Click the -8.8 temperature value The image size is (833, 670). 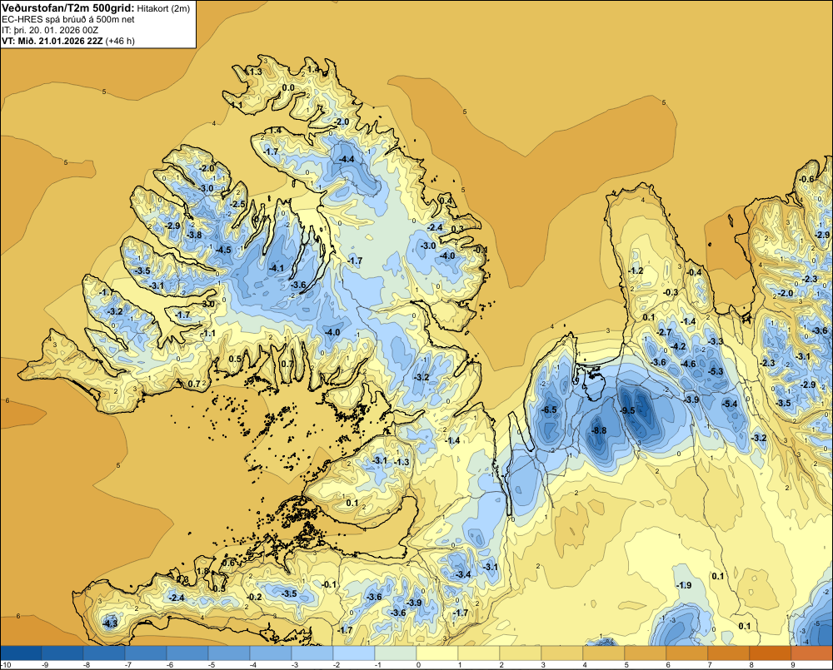[599, 430]
